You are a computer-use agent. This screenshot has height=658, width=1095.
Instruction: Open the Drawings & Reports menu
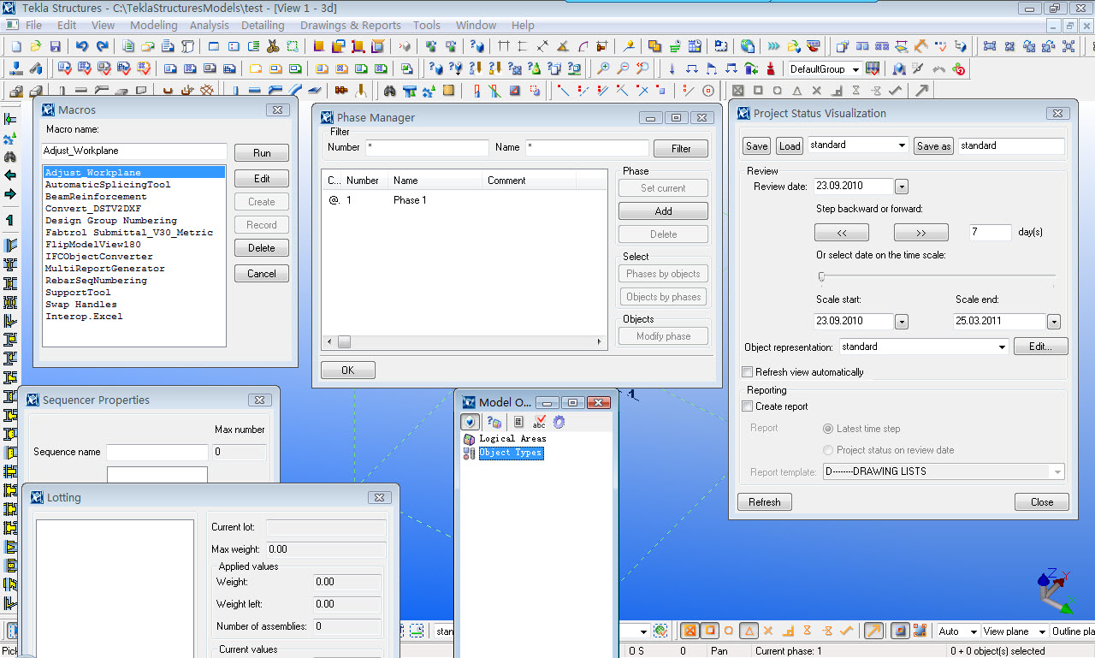pos(351,25)
